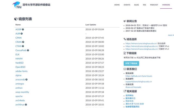Open the 服务器状态 link
Image resolution: width=174 pixels, height=108 pixels.
point(130,98)
